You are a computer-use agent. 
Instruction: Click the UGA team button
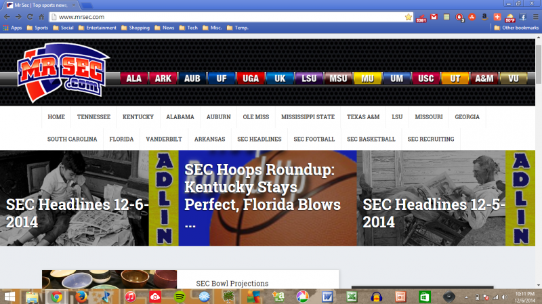(251, 79)
